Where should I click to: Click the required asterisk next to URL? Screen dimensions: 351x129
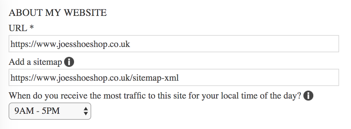click(x=31, y=27)
